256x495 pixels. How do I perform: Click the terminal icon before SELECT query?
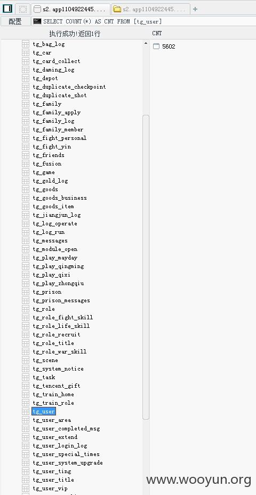[x=37, y=21]
